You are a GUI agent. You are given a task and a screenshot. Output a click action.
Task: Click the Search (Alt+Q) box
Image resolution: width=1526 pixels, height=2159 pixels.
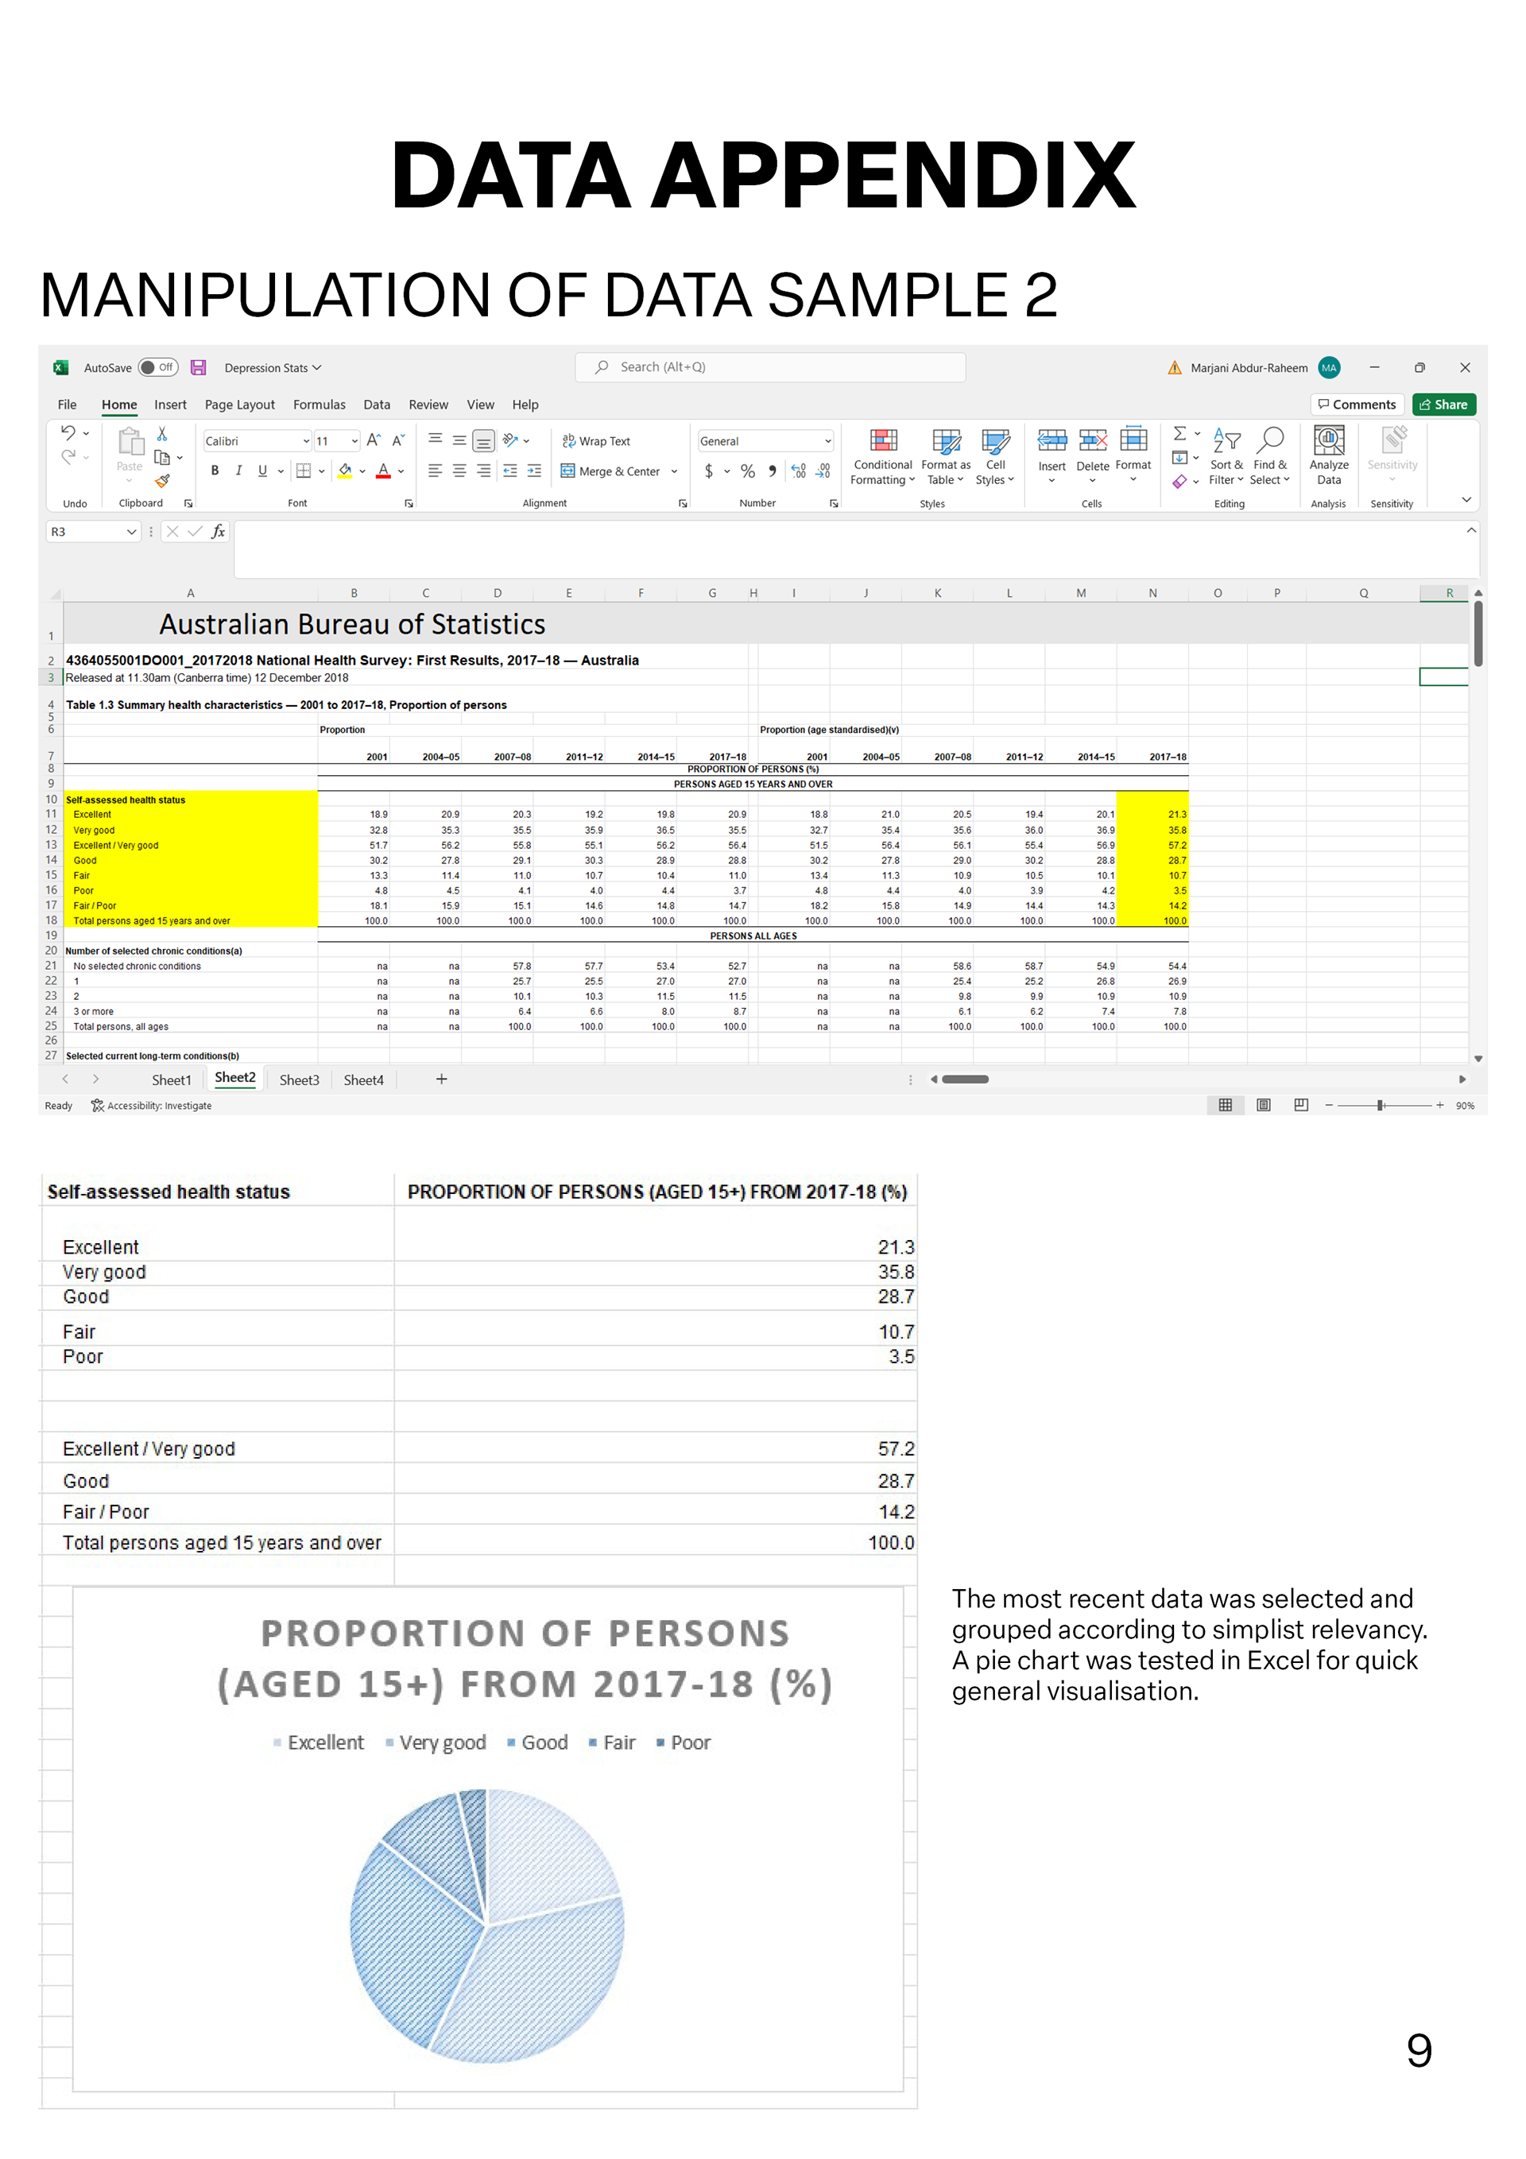click(x=770, y=366)
